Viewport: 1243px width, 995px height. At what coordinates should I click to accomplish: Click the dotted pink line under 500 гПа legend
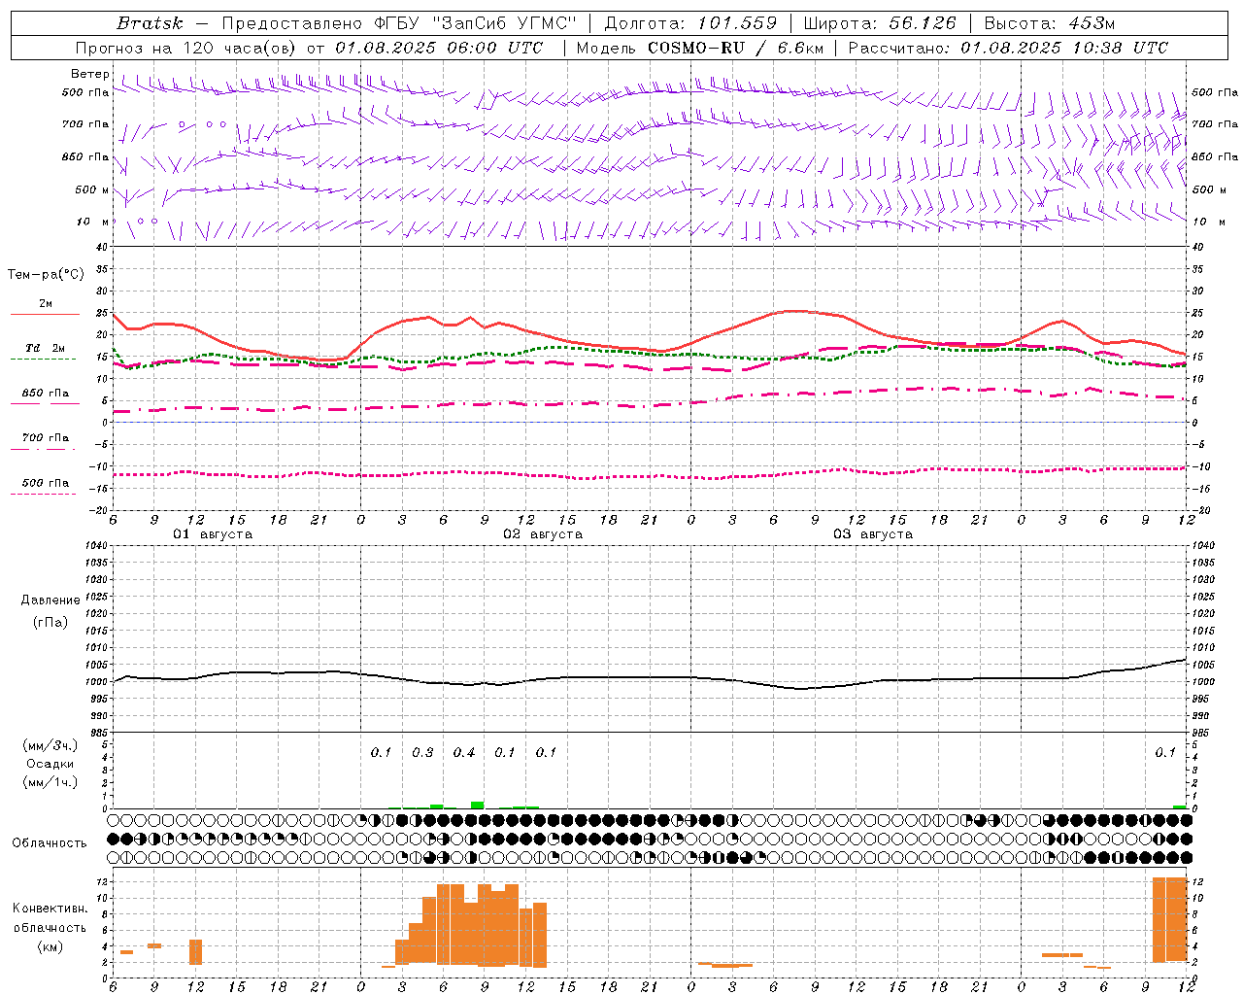coord(43,494)
